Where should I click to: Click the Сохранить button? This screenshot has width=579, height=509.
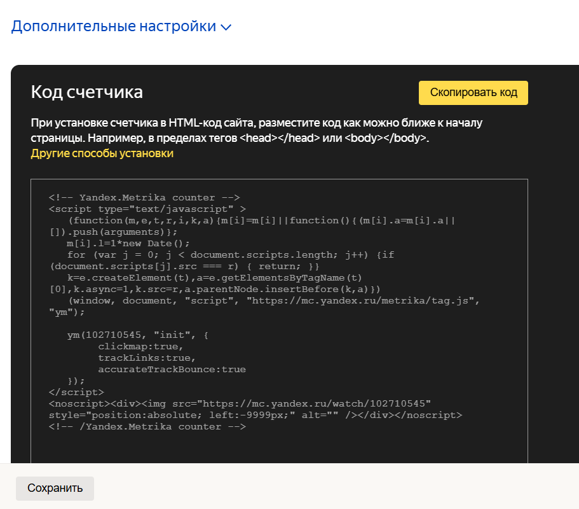pos(55,488)
